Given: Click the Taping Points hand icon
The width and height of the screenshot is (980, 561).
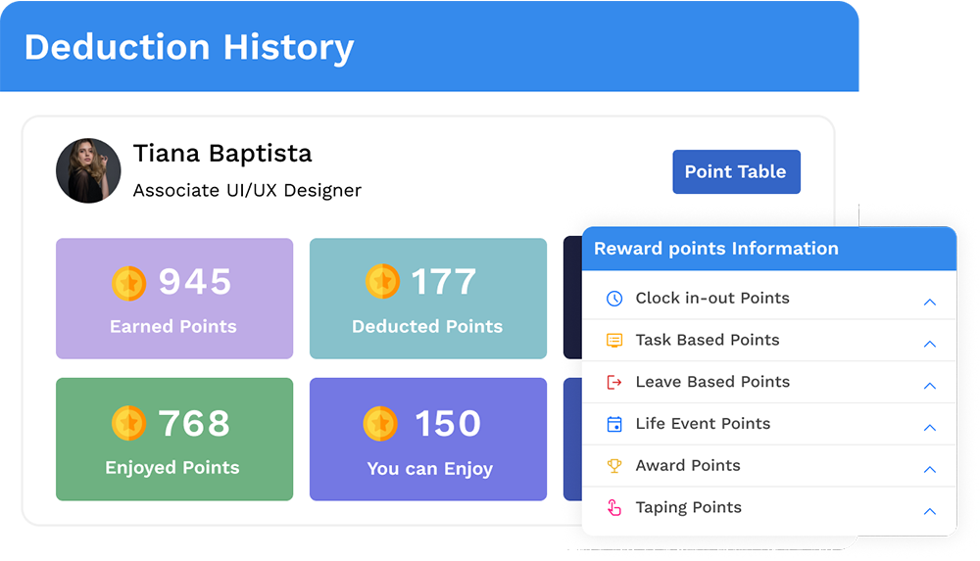Looking at the screenshot, I should pyautogui.click(x=614, y=507).
